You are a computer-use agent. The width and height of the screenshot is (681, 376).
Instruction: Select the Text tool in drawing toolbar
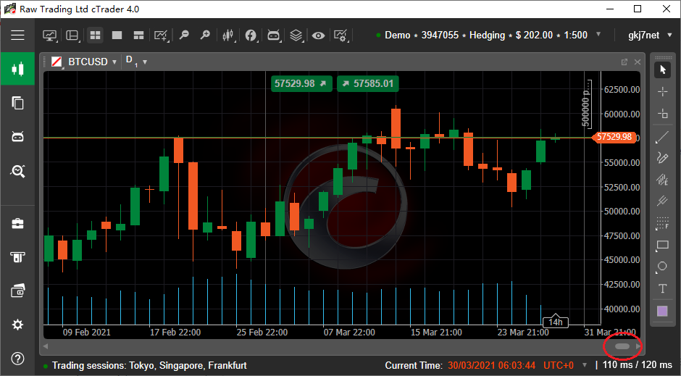pos(661,288)
